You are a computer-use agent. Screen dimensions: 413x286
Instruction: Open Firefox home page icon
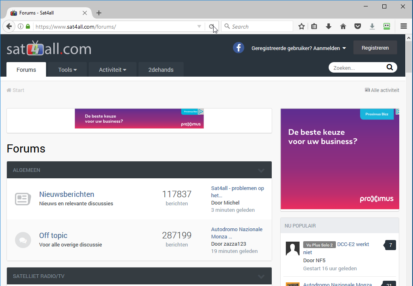point(343,27)
